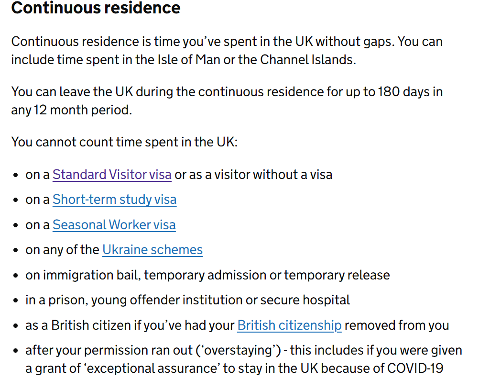Click the 'You cannot count time' line
This screenshot has width=479, height=379.
click(x=124, y=142)
